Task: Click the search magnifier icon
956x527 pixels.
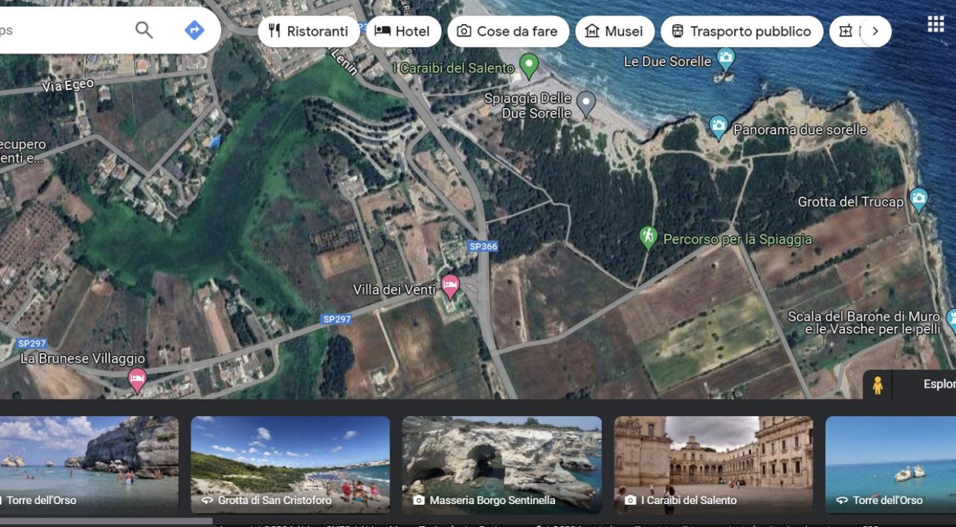Action: (x=144, y=30)
